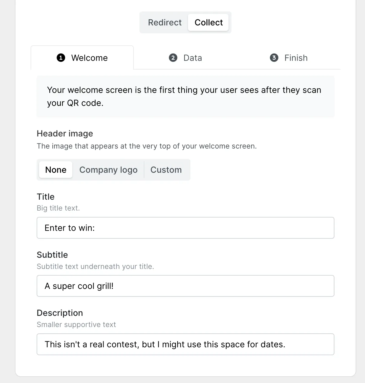Go to the Data tab
The image size is (365, 383).
coord(185,58)
